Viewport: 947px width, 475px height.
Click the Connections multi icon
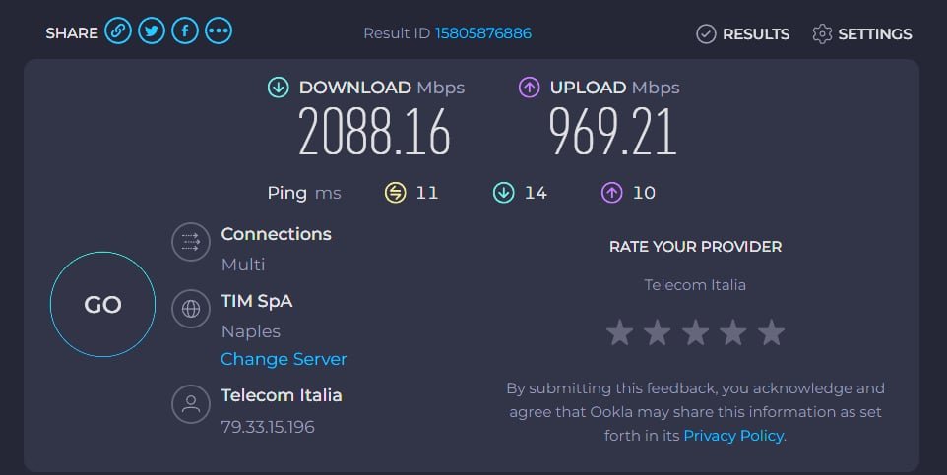coord(191,242)
